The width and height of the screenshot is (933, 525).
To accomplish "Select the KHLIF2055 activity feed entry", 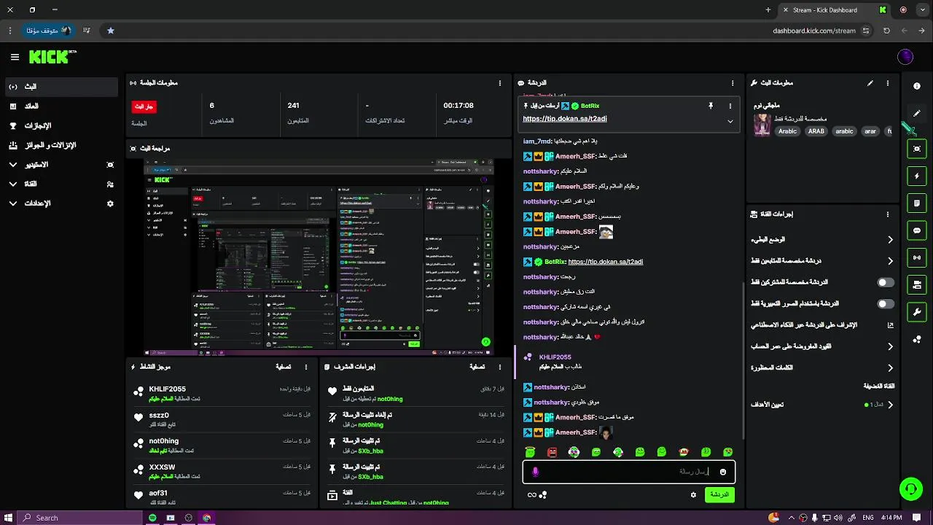I will 222,394.
